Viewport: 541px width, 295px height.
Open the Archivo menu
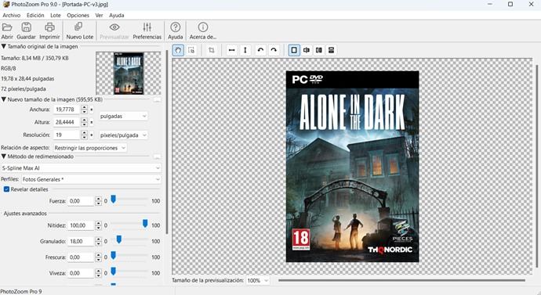(12, 15)
